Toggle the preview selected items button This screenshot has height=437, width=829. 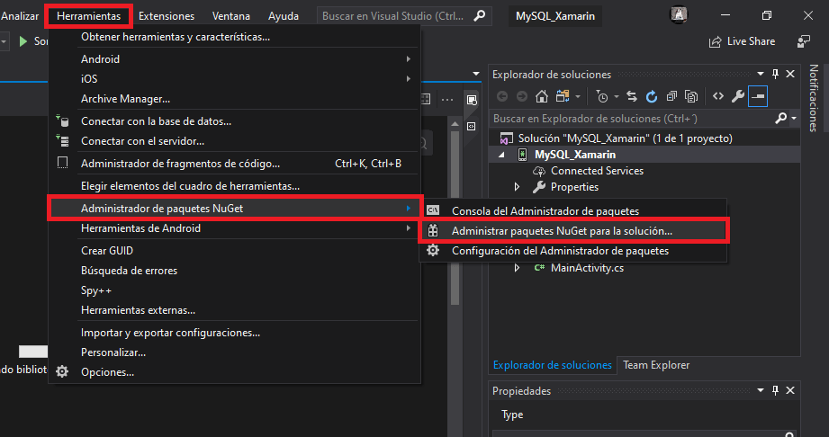(758, 96)
